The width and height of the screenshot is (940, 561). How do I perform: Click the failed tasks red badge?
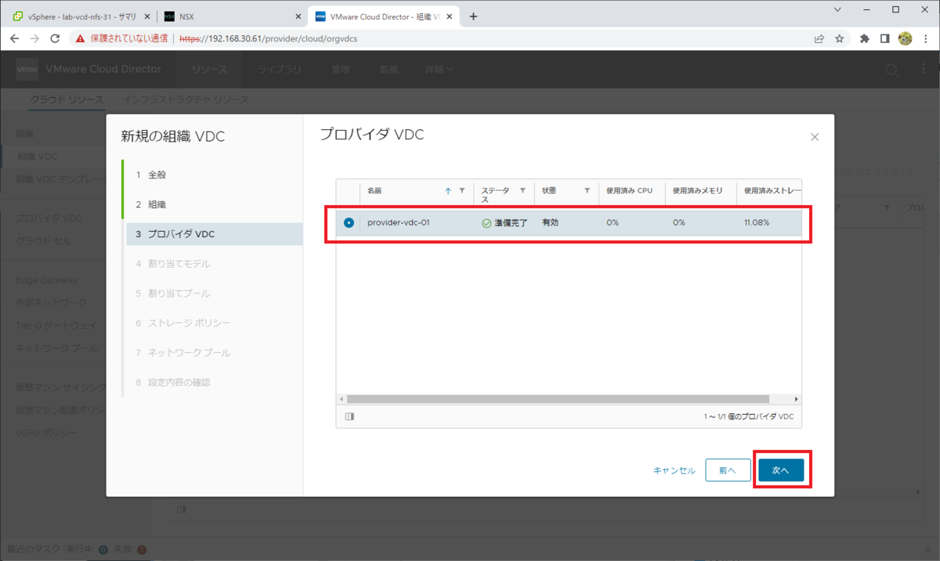142,550
